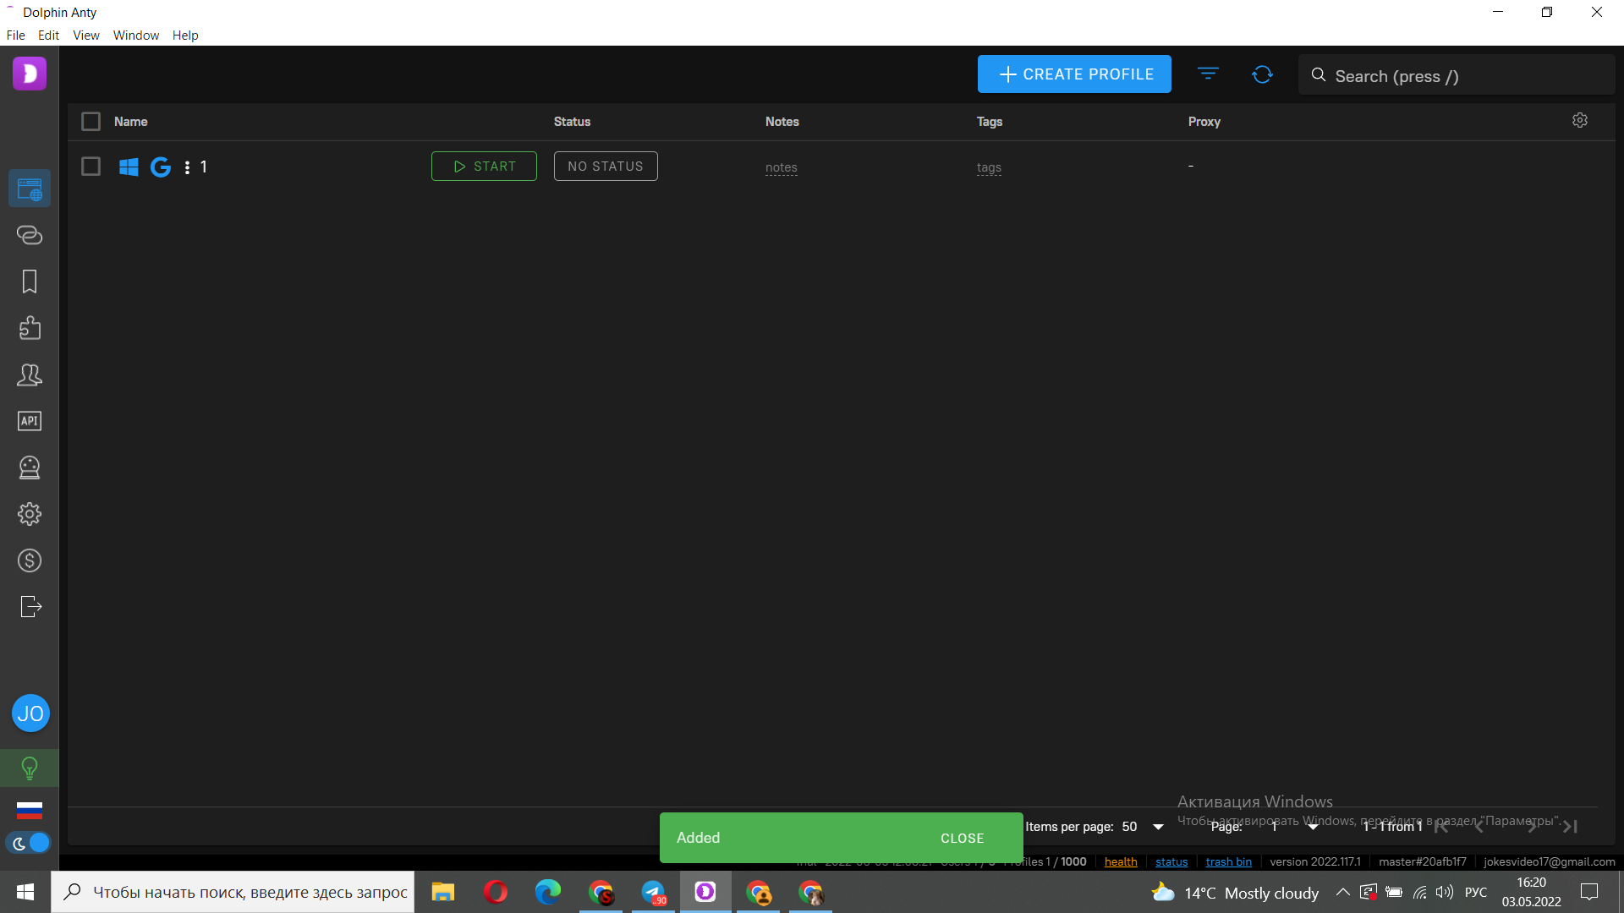Expand the items per page dropdown
The height and width of the screenshot is (913, 1624).
point(1159,826)
